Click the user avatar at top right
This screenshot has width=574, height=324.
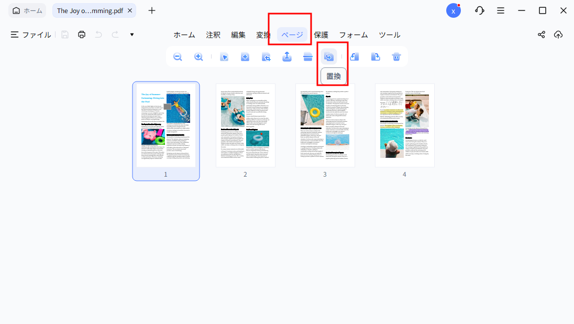click(454, 10)
